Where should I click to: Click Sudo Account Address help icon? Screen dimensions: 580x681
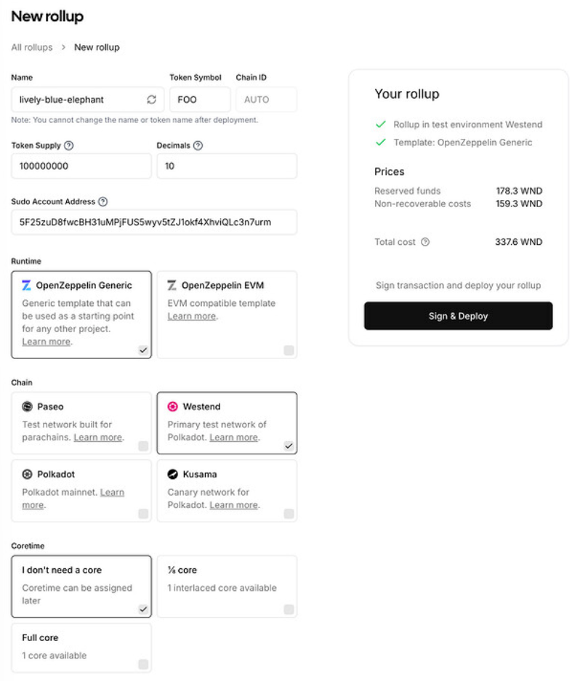click(x=103, y=201)
